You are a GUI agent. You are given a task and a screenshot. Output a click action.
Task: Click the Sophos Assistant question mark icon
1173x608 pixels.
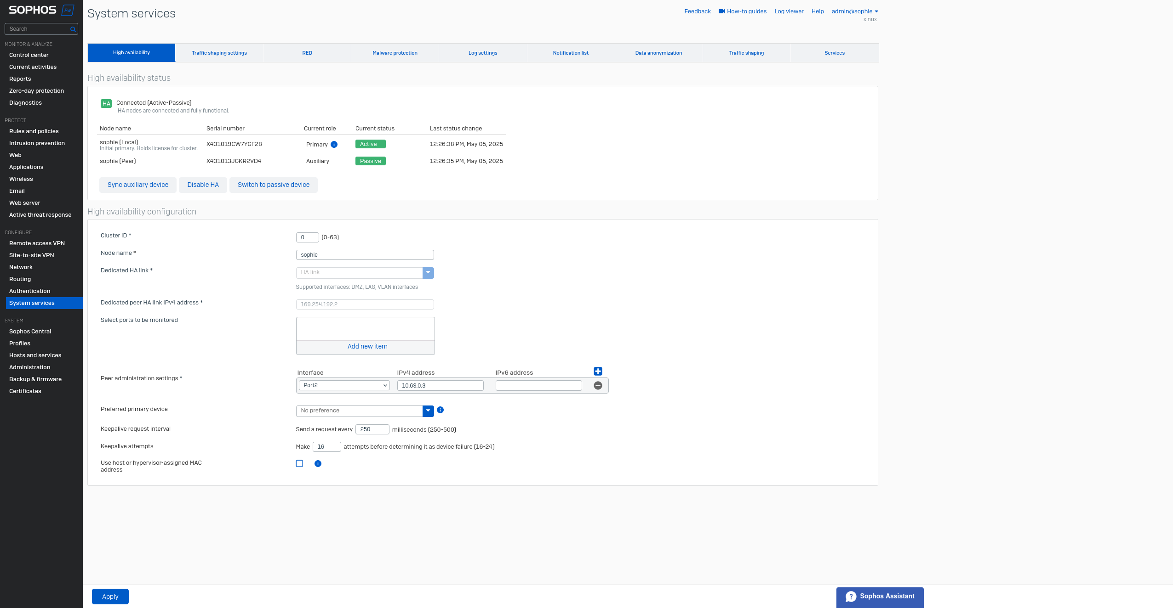coord(851,596)
